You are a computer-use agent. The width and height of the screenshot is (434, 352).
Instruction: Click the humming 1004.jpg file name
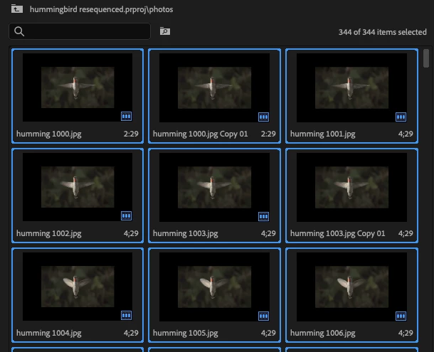point(48,334)
